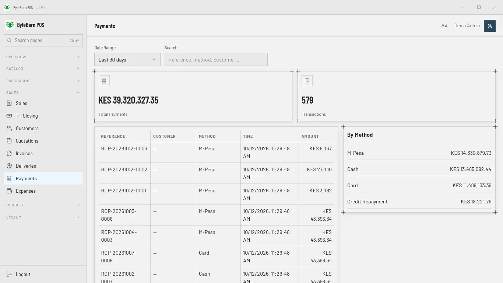
Task: Select reference RCP-20261007-0008
Action: click(x=119, y=257)
